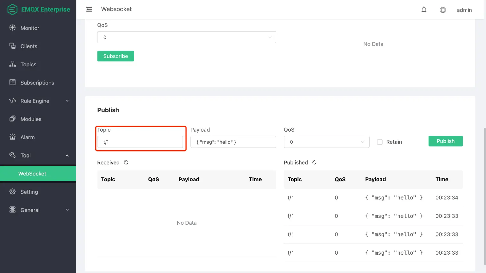Enable the Retain checkbox
Image resolution: width=486 pixels, height=273 pixels.
pos(380,142)
